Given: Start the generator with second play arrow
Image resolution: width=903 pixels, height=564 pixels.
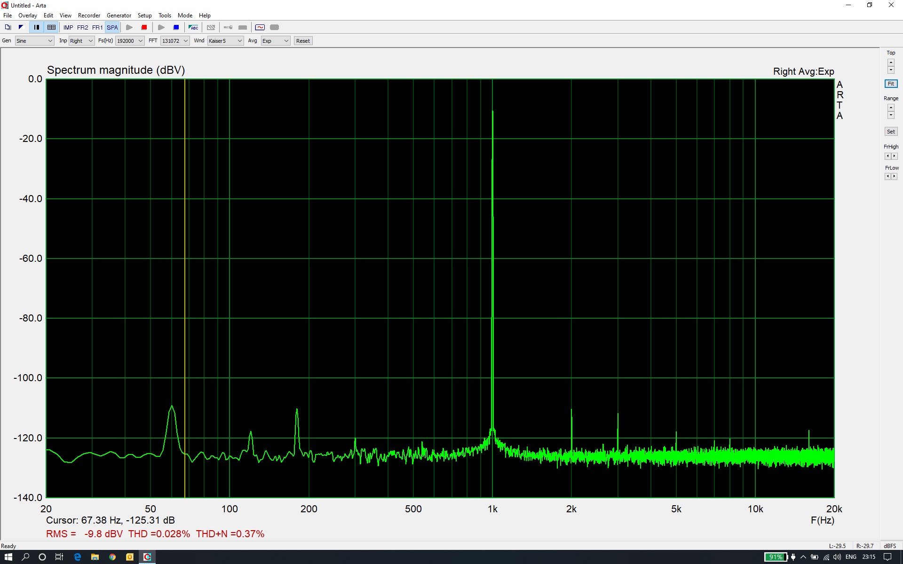Looking at the screenshot, I should (161, 27).
